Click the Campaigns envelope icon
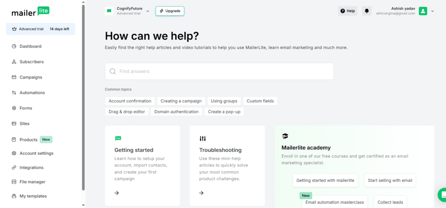 coord(14,77)
